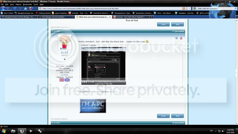Open the Edit menu
238x134 pixels.
point(7,4)
